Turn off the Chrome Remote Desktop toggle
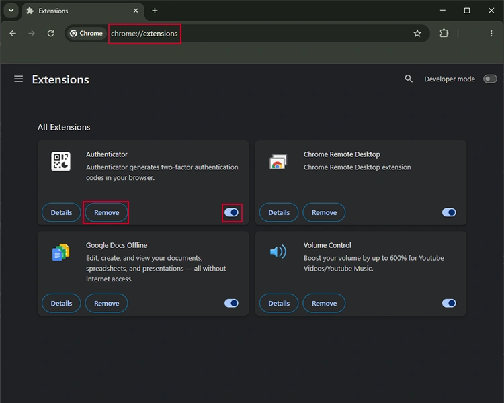Image resolution: width=504 pixels, height=403 pixels. point(449,212)
